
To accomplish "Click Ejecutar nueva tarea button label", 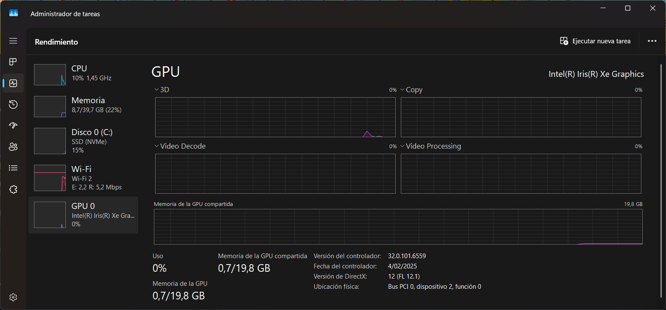I will (601, 41).
